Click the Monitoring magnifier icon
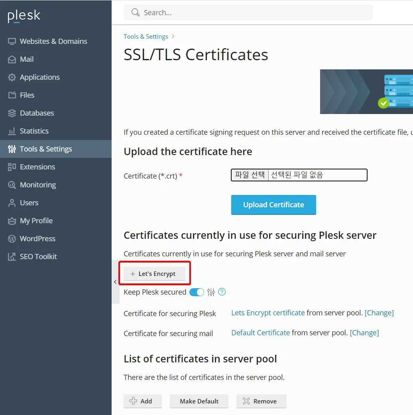The image size is (413, 415). click(x=12, y=185)
